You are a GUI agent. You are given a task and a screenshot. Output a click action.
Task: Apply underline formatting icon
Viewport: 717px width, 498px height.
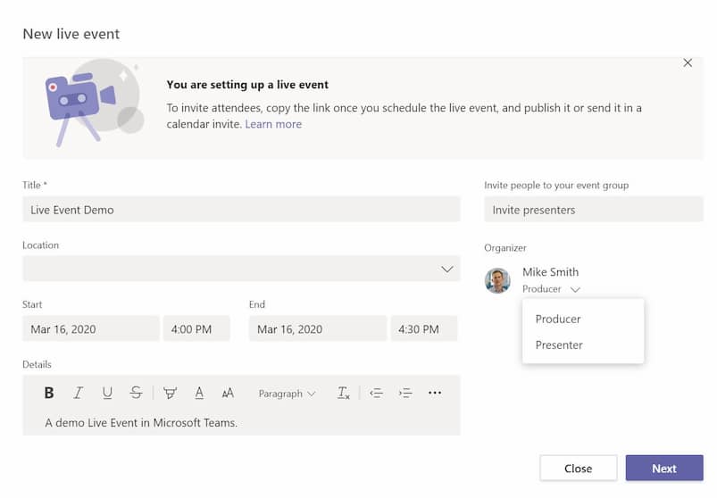(107, 393)
